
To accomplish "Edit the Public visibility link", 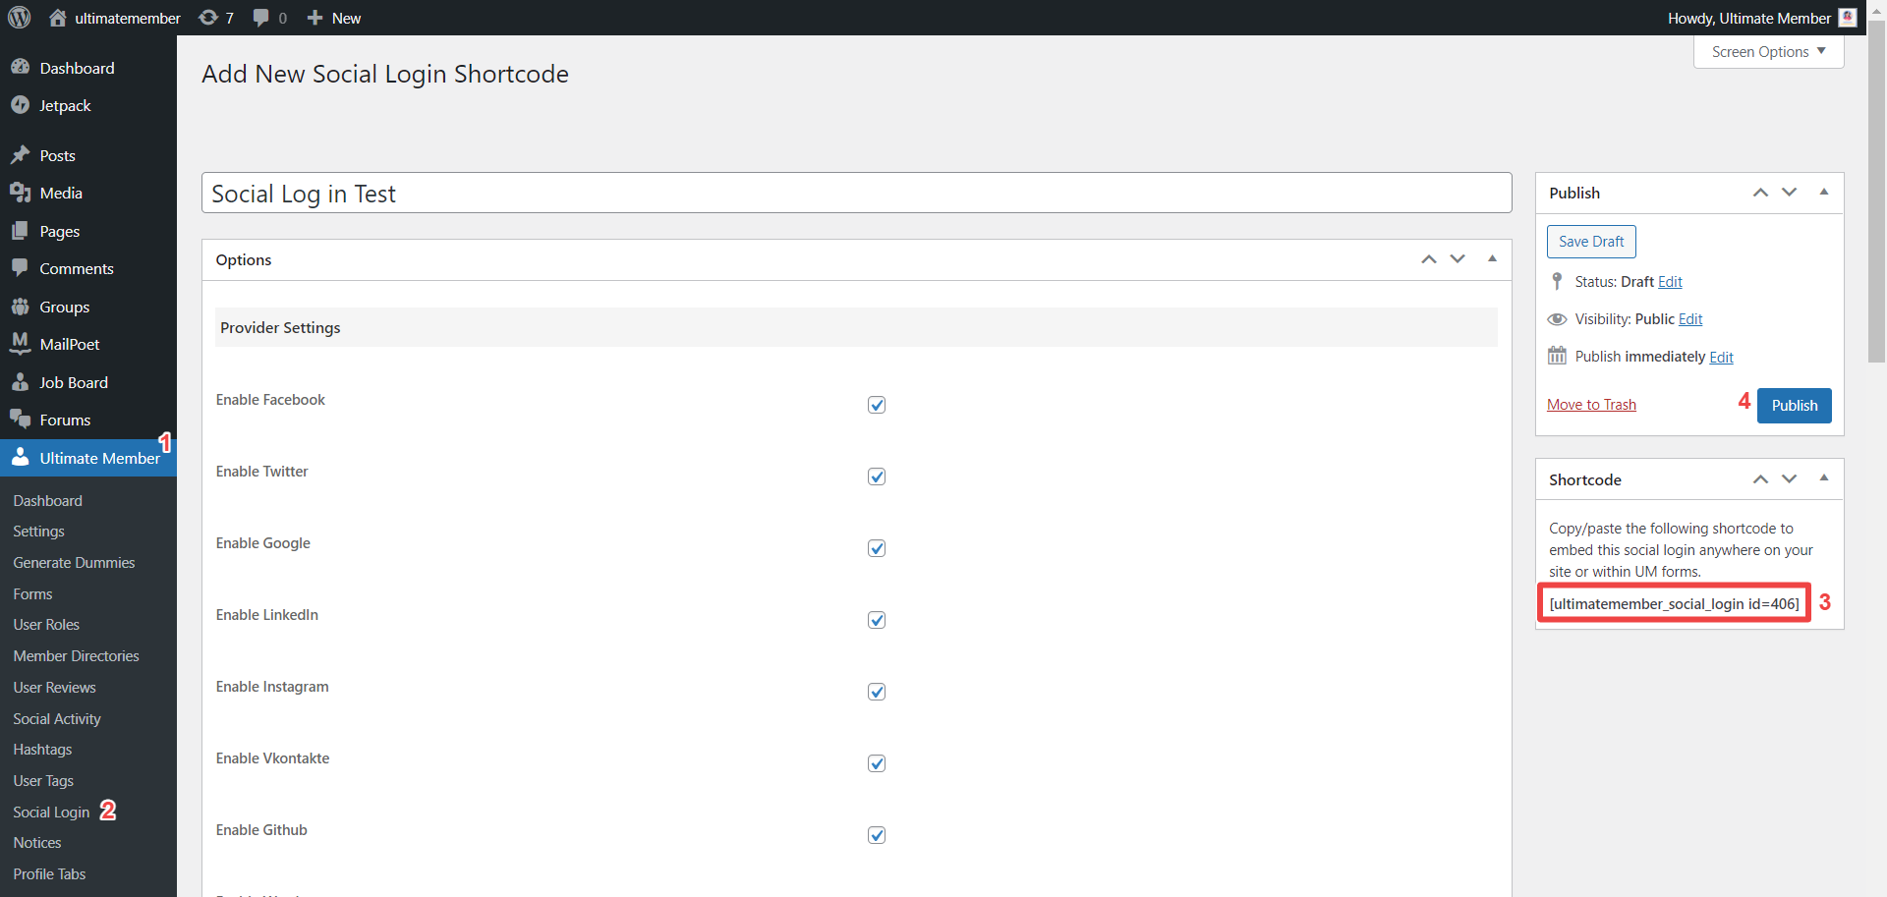I will point(1690,319).
